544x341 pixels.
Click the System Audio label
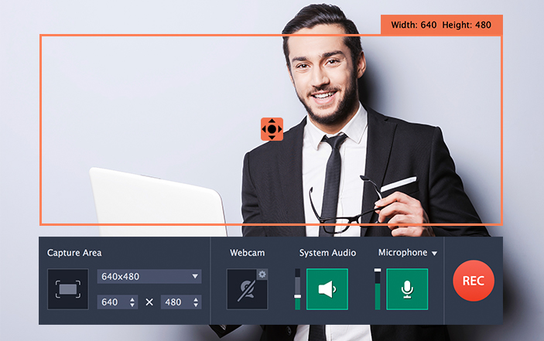(327, 253)
